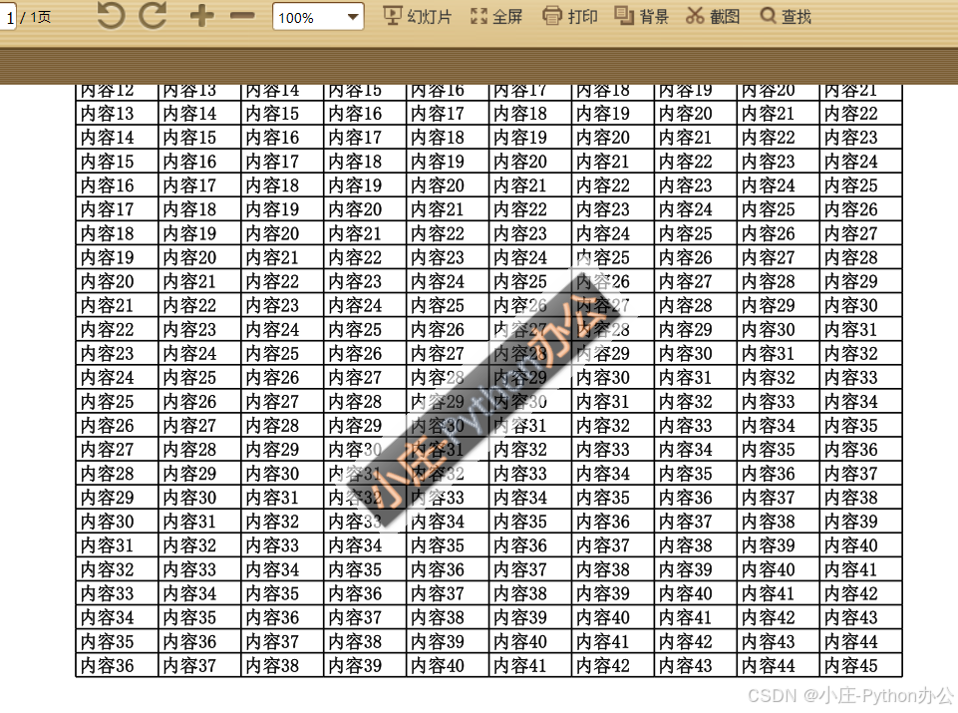Toggle slideshow presentation mode on
Viewport: 958px width, 713px height.
(417, 16)
